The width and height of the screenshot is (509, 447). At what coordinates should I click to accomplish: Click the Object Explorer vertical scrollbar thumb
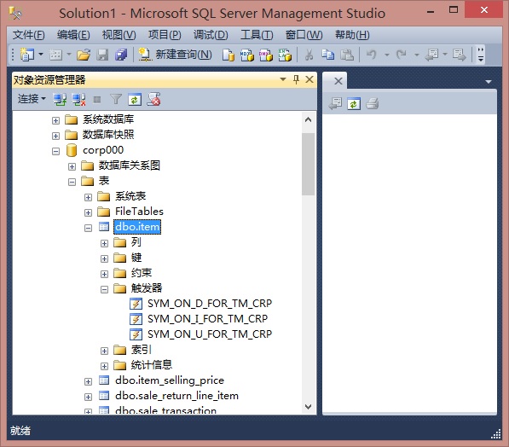308,164
